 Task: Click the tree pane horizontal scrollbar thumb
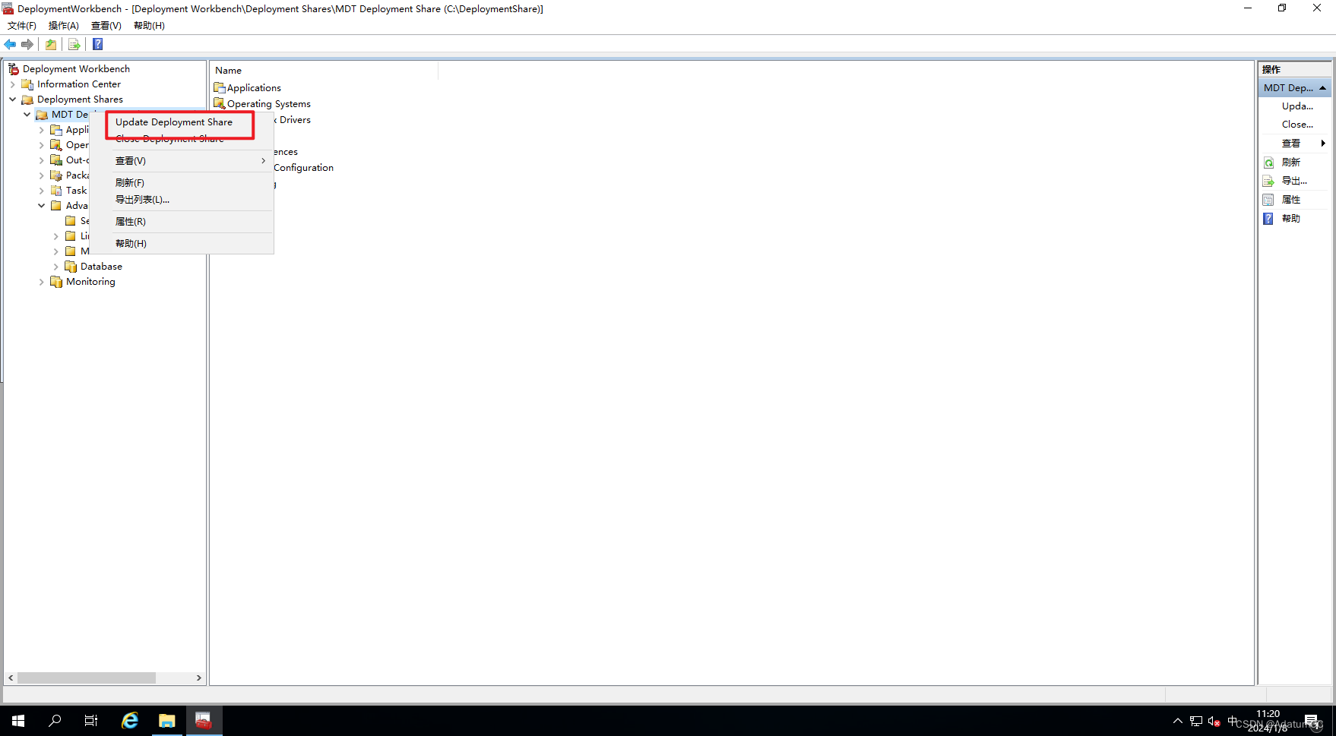pyautogui.click(x=87, y=678)
